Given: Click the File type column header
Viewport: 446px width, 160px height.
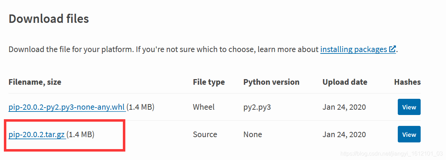Looking at the screenshot, I should [x=209, y=82].
